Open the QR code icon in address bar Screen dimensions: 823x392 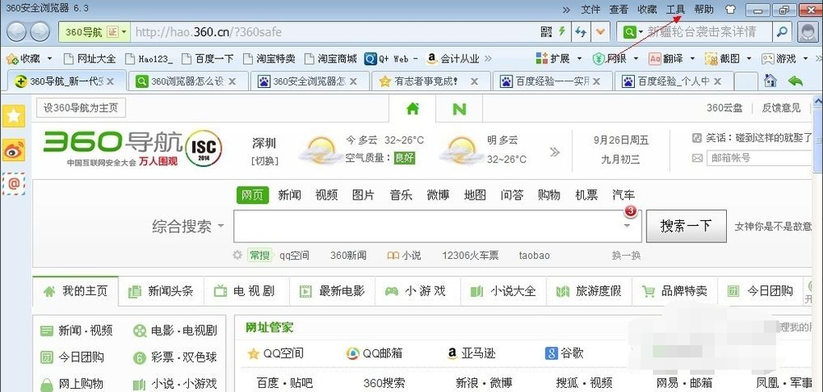pos(546,31)
